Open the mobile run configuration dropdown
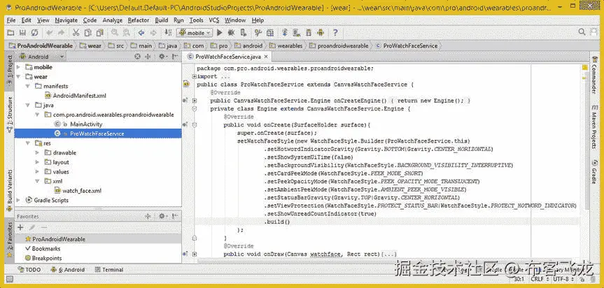Screen dimensions: 604x288 pyautogui.click(x=194, y=33)
